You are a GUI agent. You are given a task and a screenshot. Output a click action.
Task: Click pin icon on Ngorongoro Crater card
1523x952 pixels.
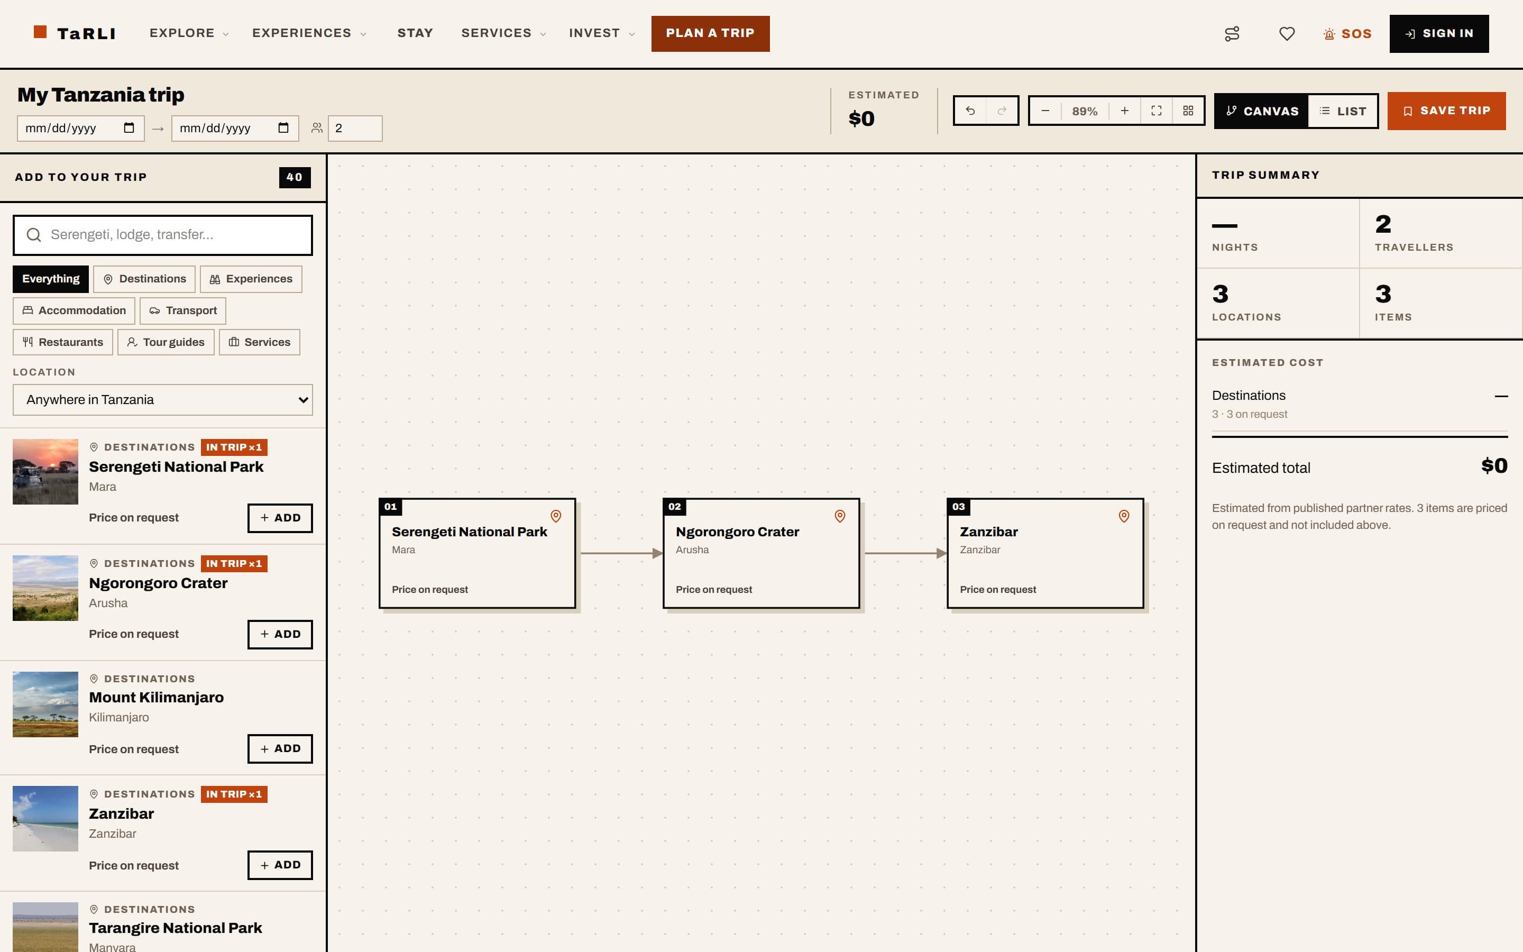pyautogui.click(x=840, y=516)
